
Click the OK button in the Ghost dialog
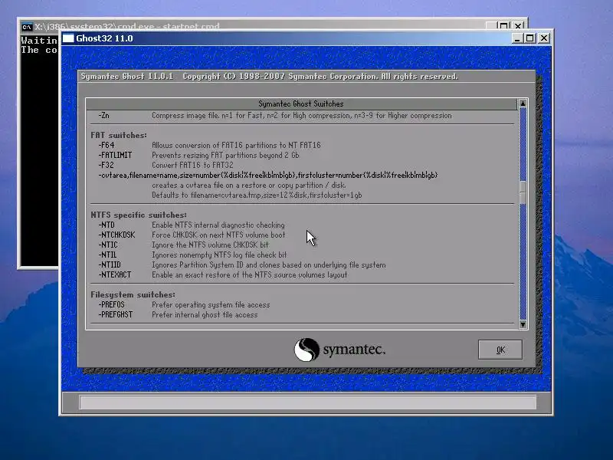[x=500, y=350]
